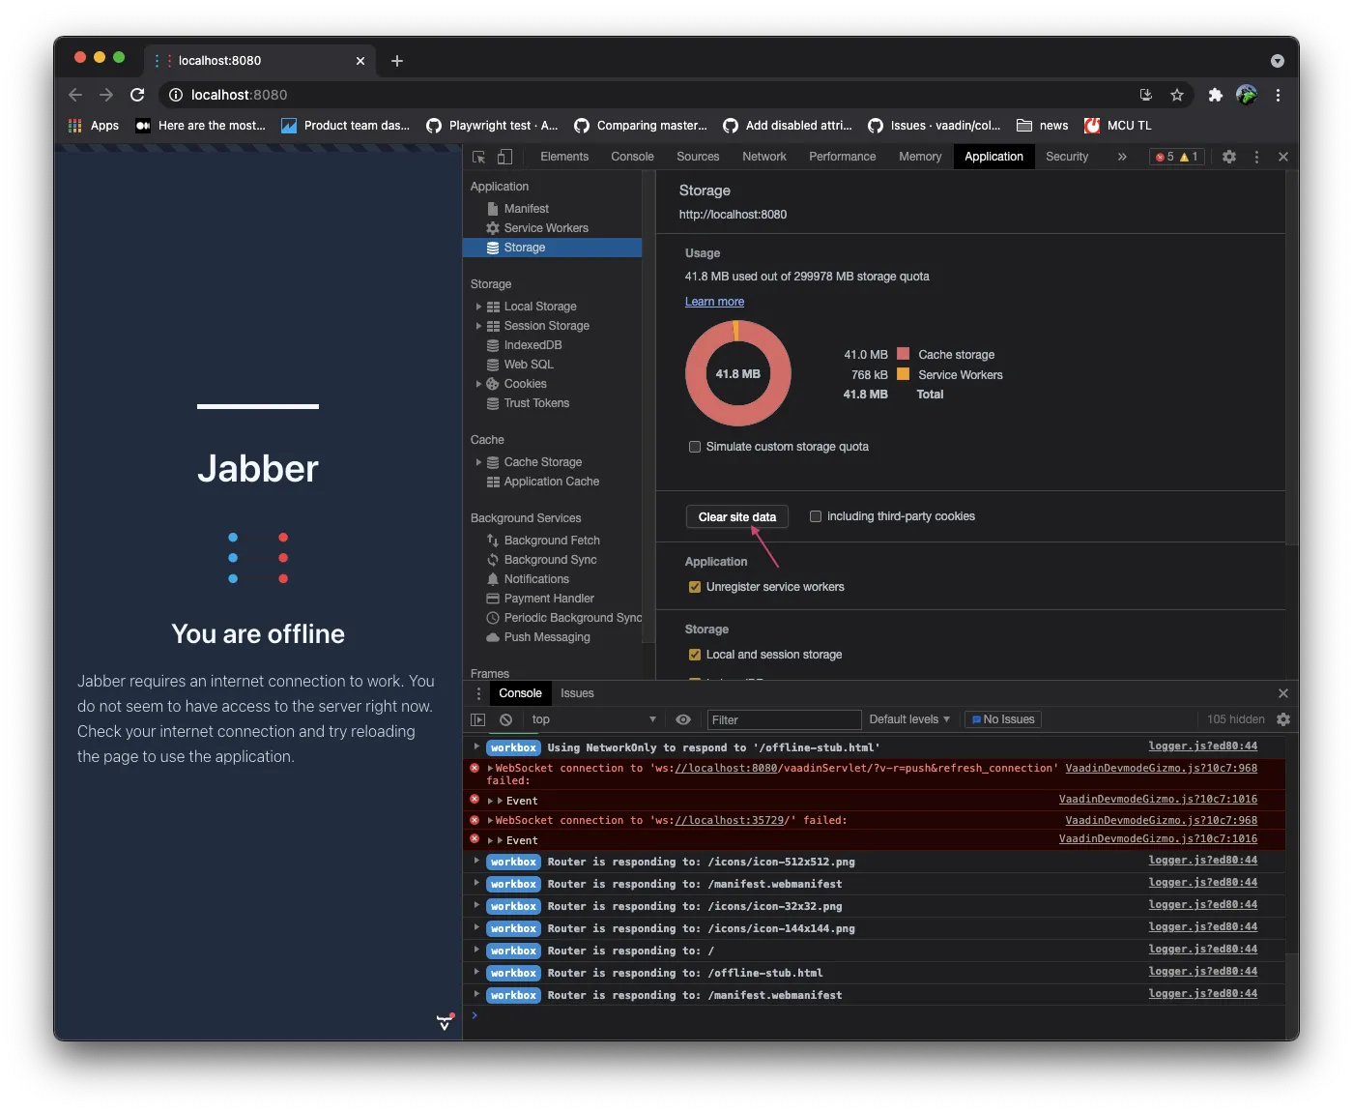
Task: Close the DevTools panel
Action: (1283, 157)
